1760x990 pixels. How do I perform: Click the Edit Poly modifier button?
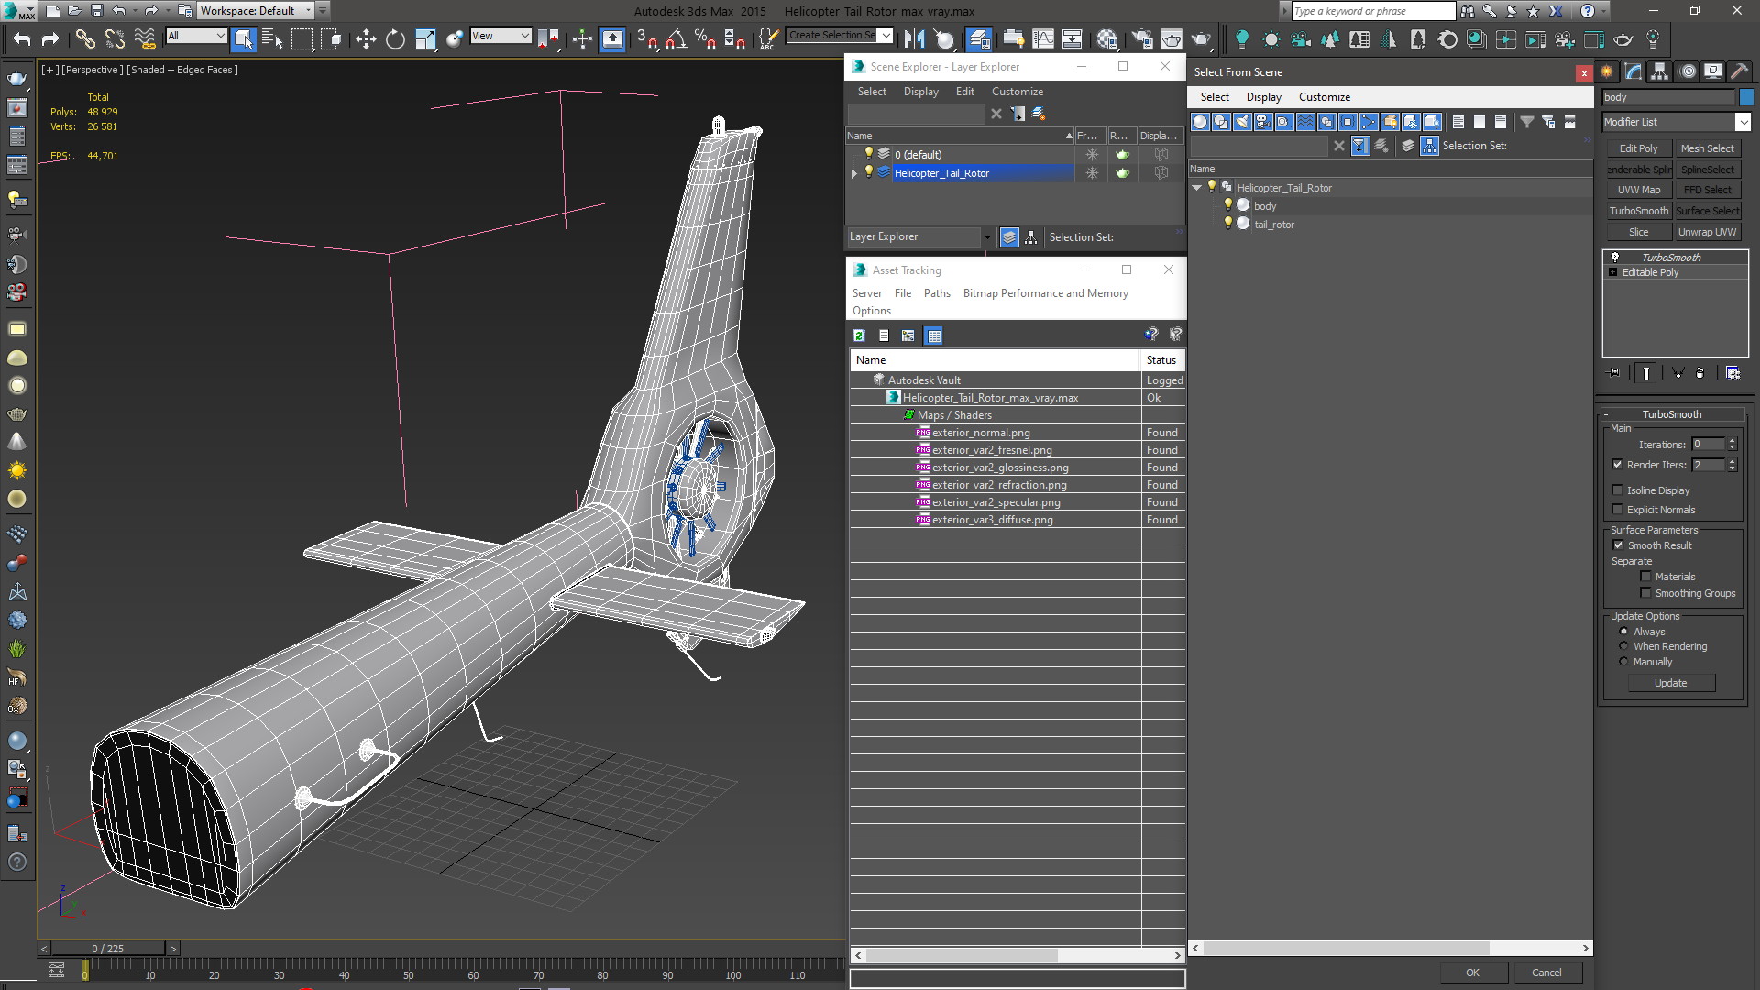[1638, 148]
